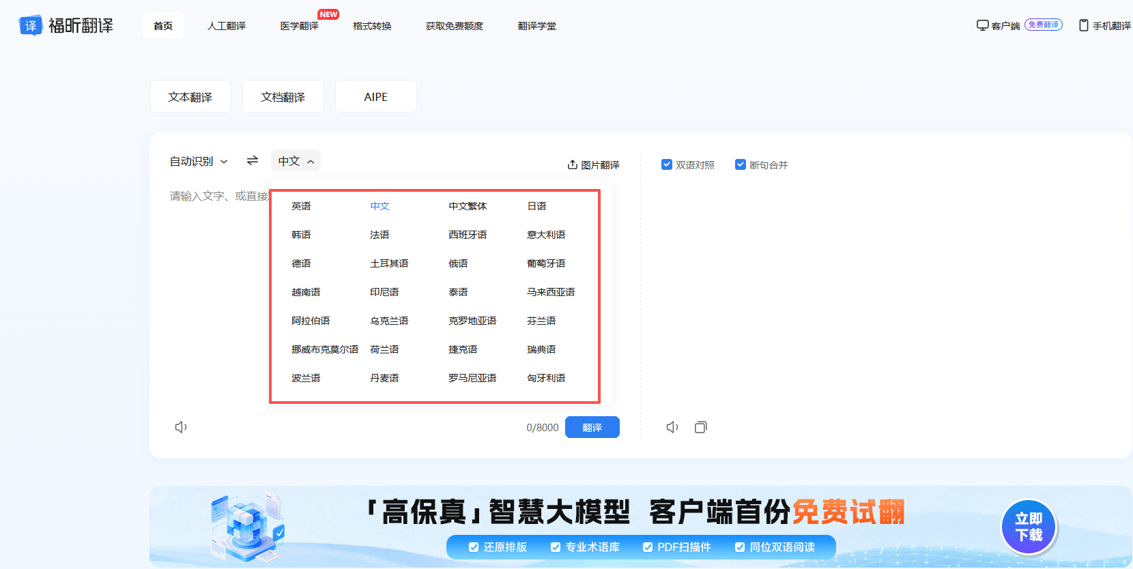Switch to the 文档翻译 tab
The height and width of the screenshot is (569, 1133).
(x=283, y=97)
